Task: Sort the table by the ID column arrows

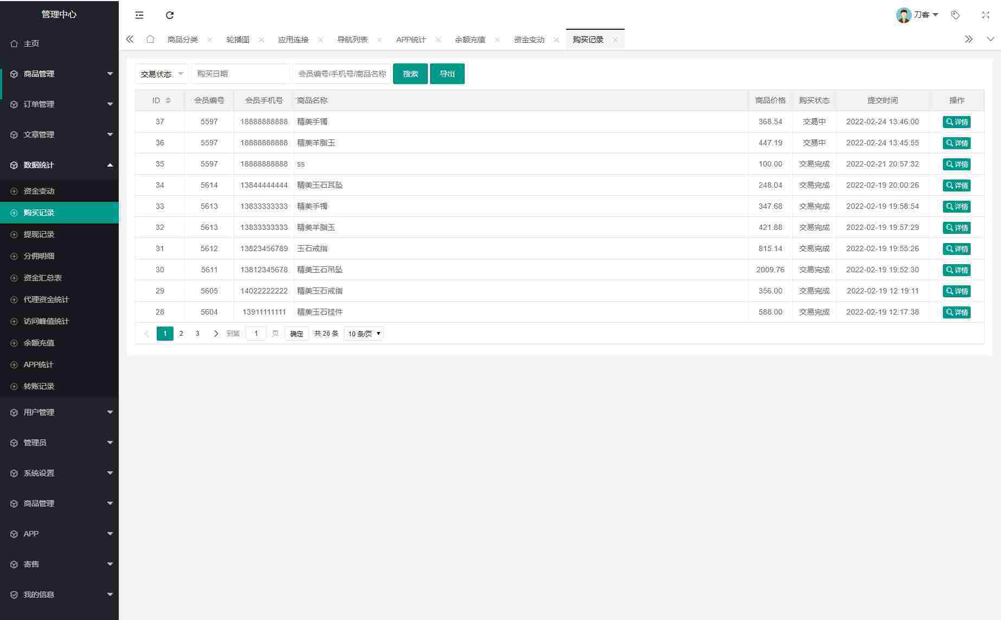Action: click(x=168, y=100)
